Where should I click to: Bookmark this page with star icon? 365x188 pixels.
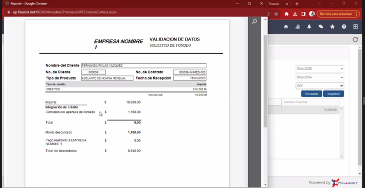[276, 14]
